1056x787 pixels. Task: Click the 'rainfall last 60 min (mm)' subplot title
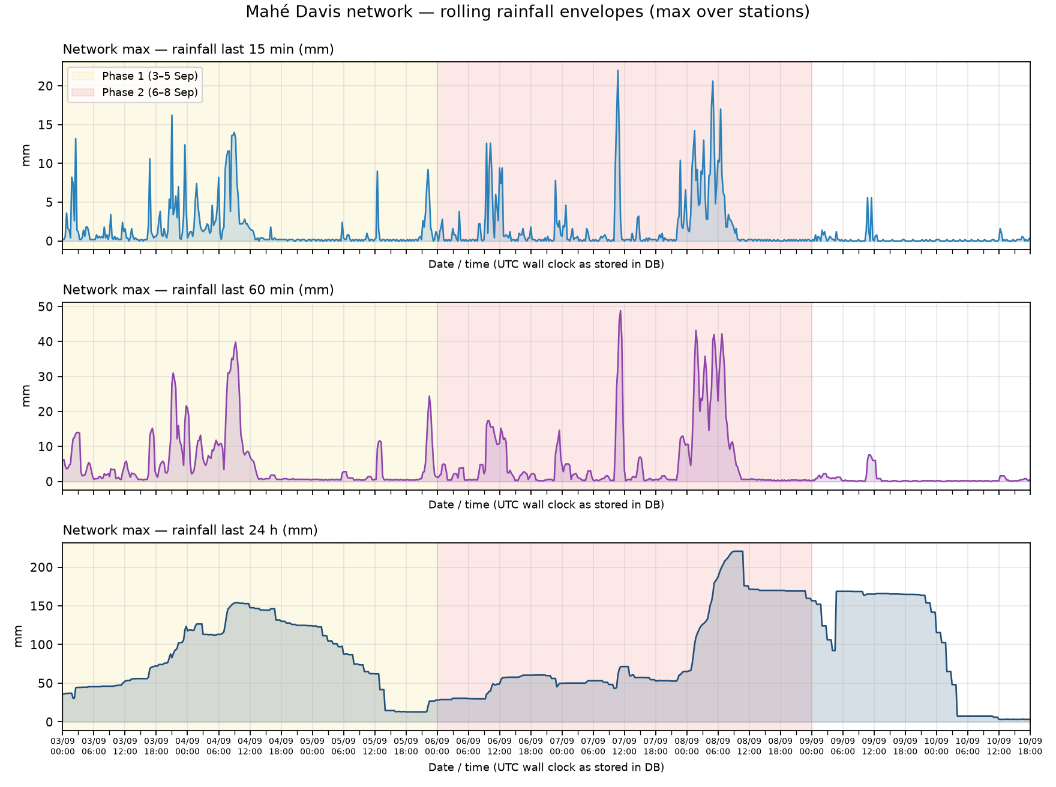(198, 290)
